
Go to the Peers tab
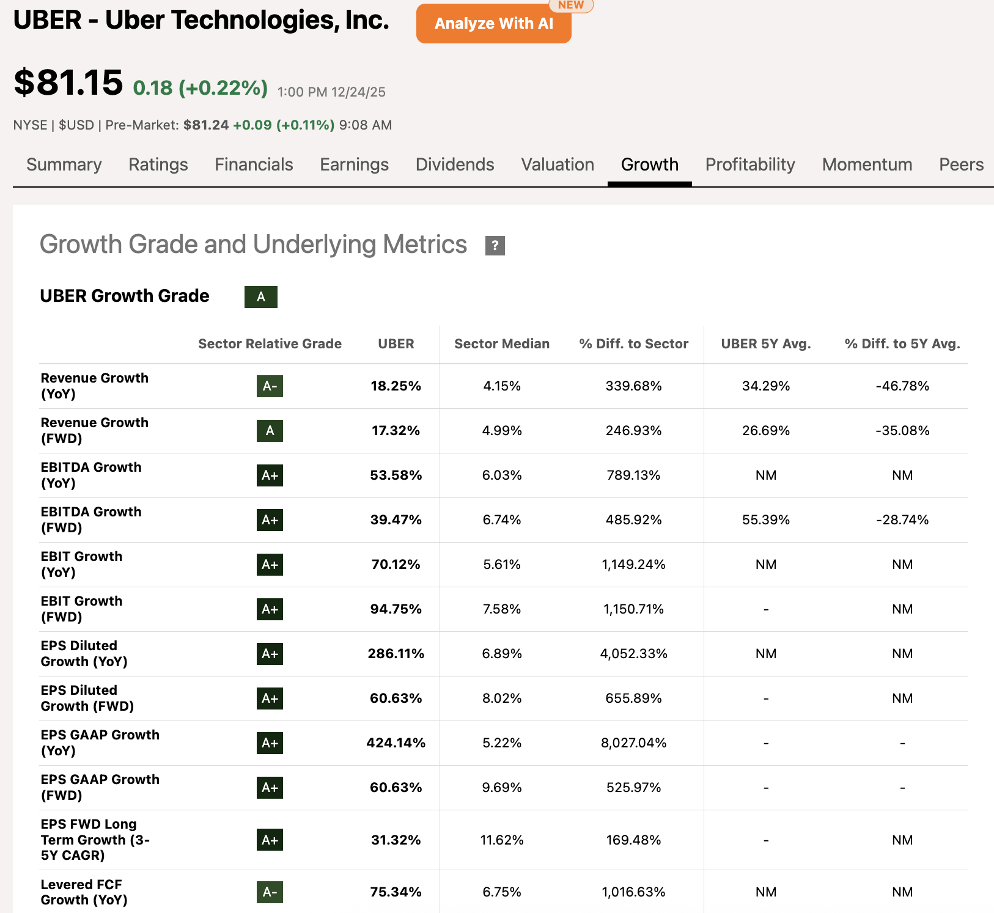tap(961, 164)
